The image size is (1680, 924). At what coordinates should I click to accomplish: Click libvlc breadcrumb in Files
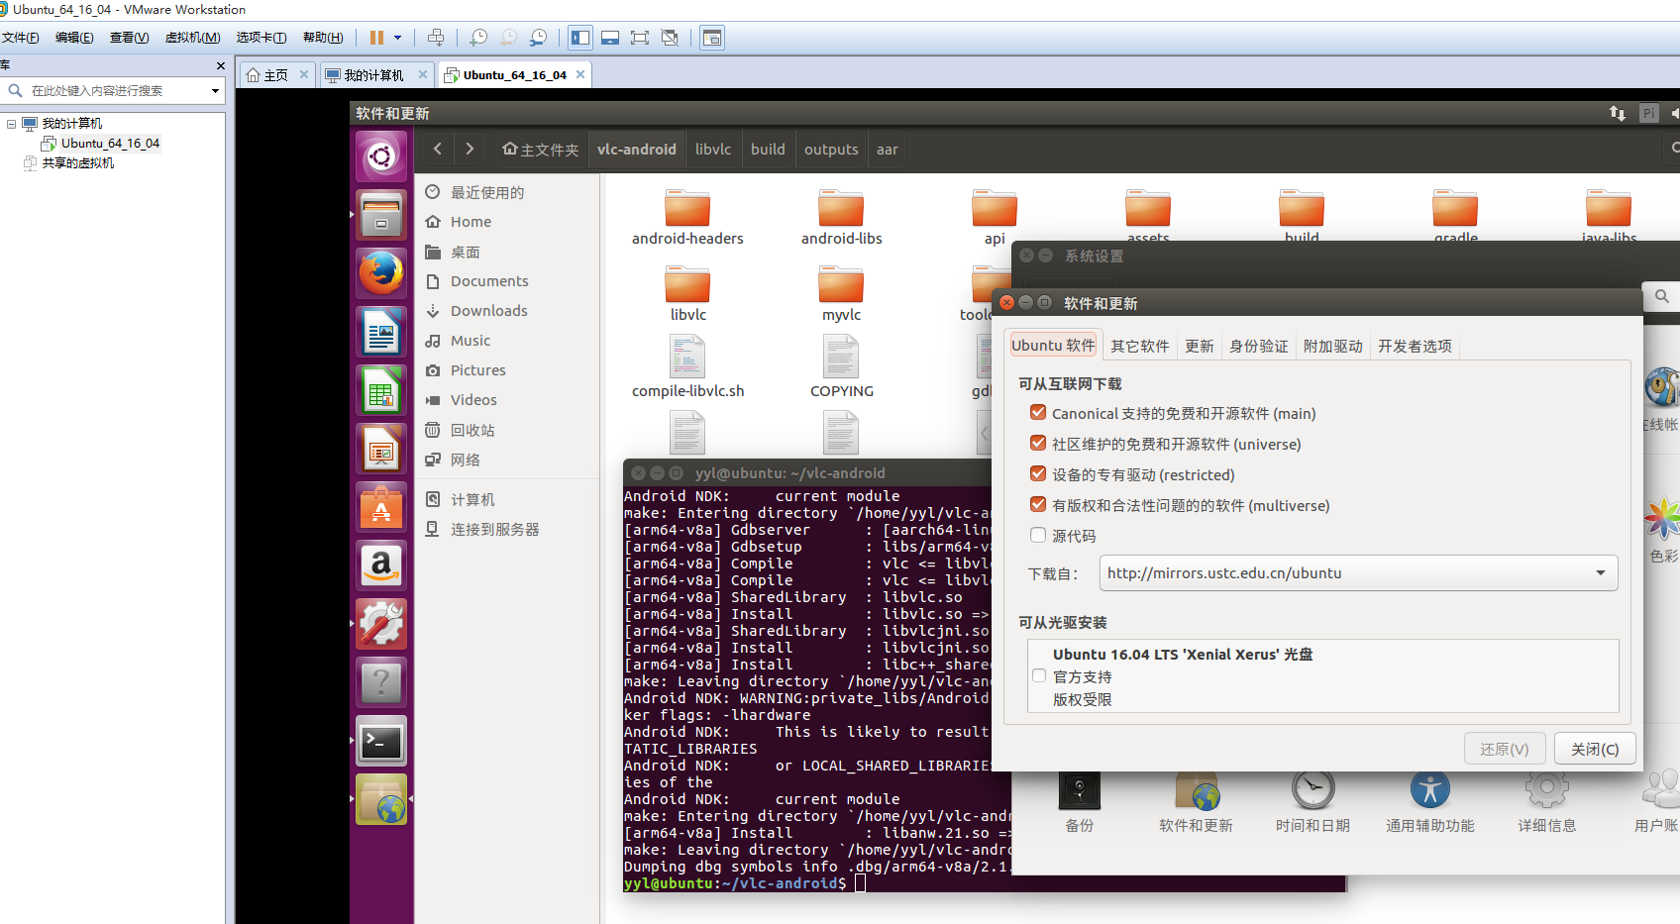pos(713,150)
